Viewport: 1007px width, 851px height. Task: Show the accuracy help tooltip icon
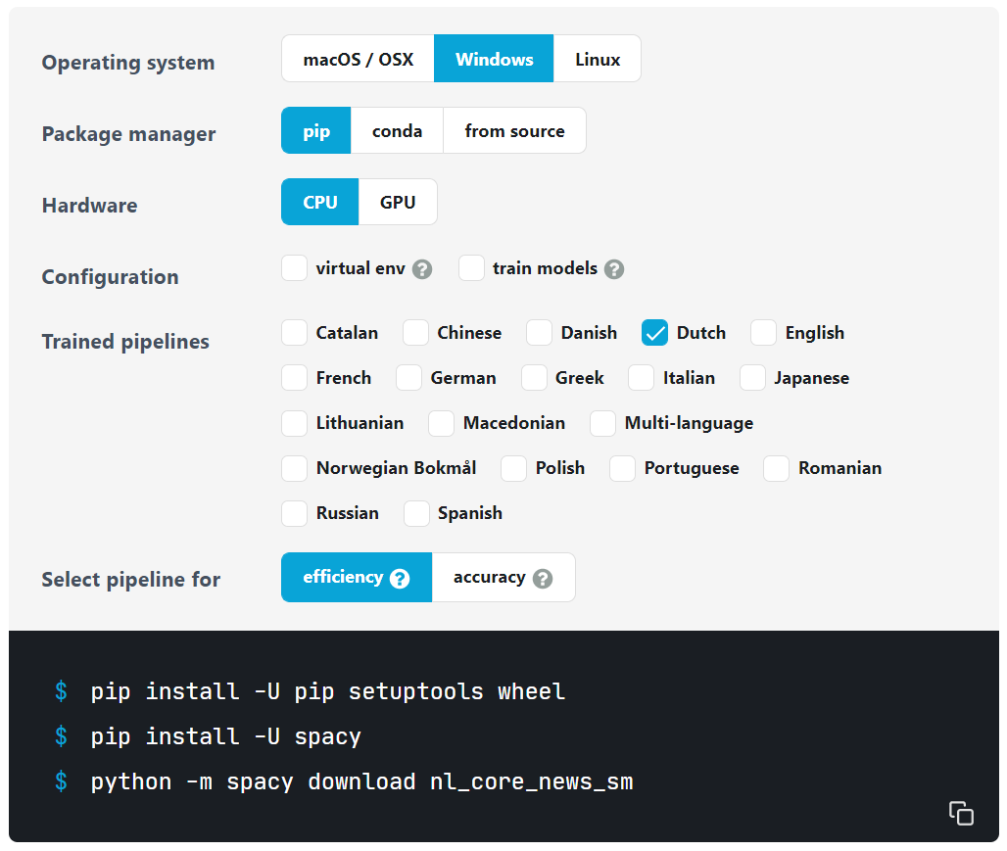pyautogui.click(x=543, y=579)
